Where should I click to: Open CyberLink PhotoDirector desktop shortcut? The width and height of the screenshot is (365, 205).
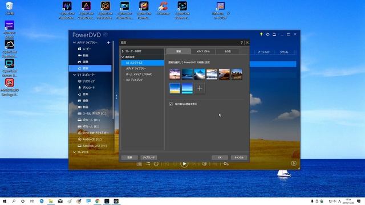point(105,10)
